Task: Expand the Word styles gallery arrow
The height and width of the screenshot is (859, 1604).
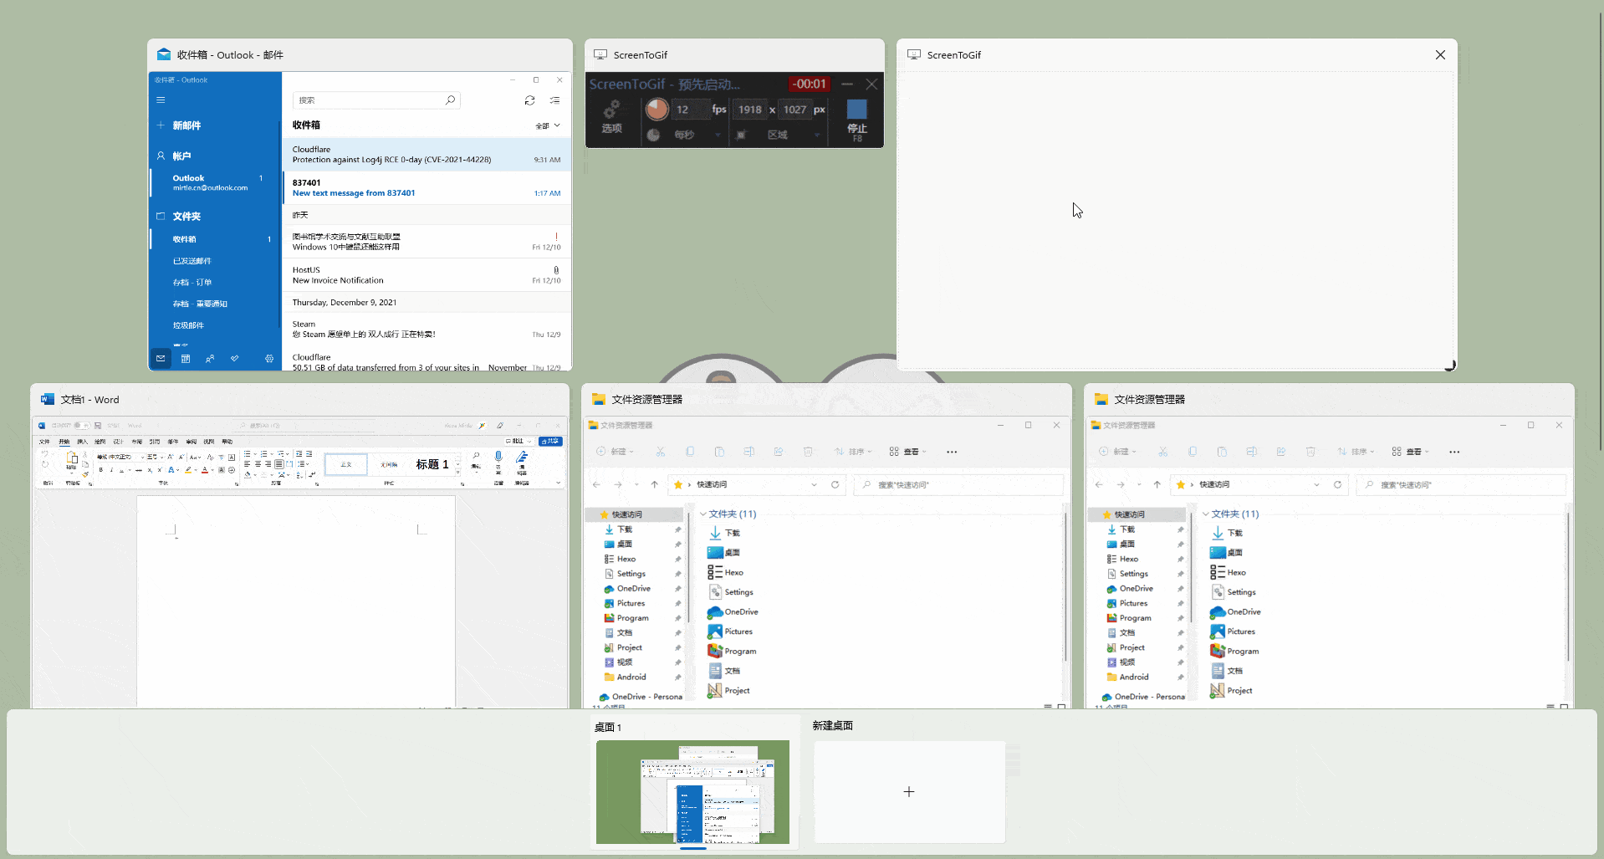Action: 457,472
